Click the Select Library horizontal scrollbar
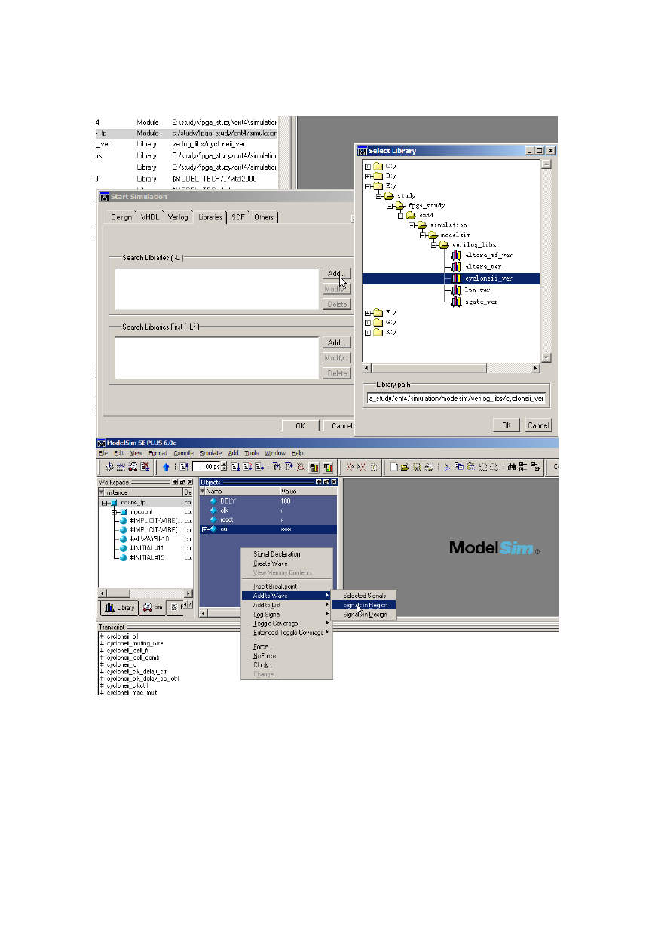The height and width of the screenshot is (926, 655). (x=451, y=368)
